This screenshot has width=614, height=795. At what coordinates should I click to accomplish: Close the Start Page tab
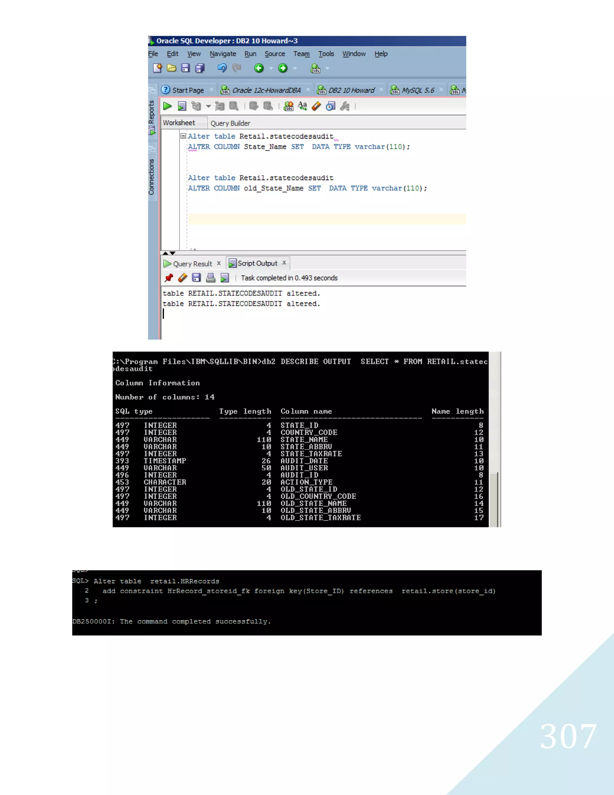211,89
